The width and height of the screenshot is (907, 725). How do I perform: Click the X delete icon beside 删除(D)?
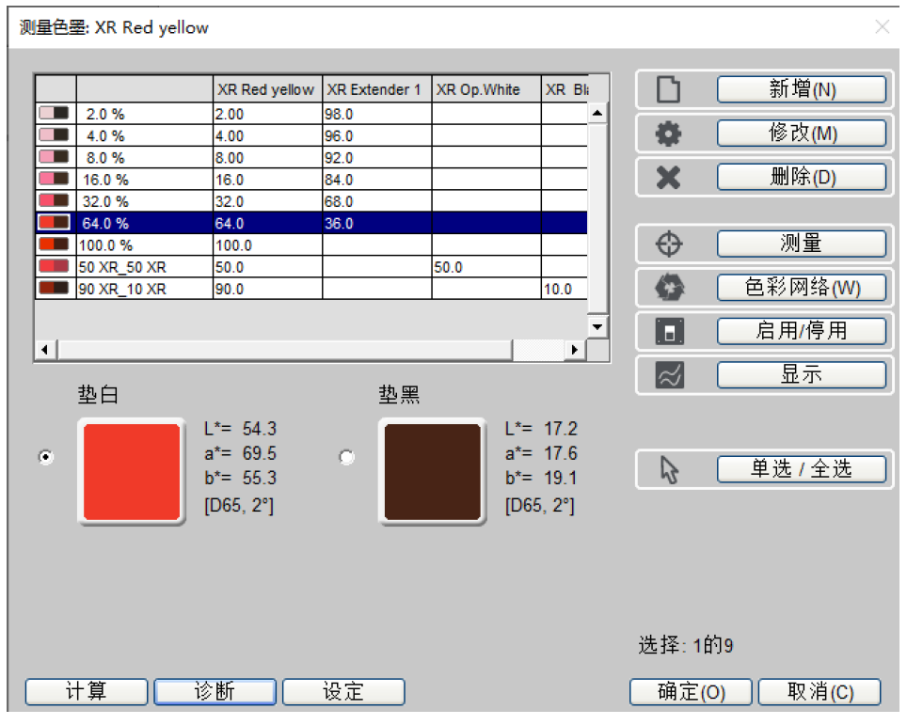pos(669,178)
